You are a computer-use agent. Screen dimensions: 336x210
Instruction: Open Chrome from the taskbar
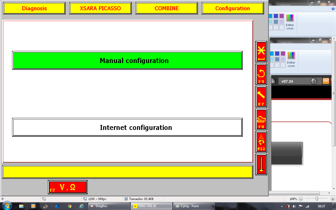[70, 206]
